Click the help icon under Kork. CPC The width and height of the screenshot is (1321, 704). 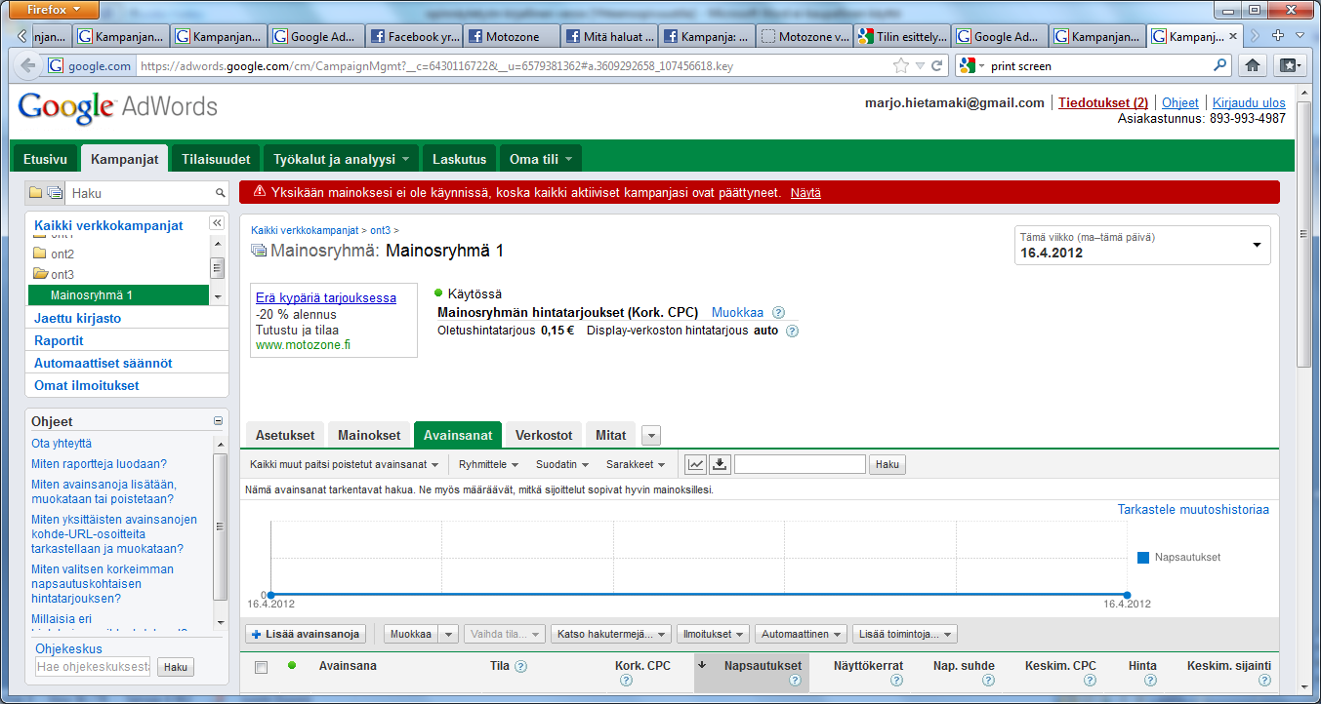click(627, 681)
